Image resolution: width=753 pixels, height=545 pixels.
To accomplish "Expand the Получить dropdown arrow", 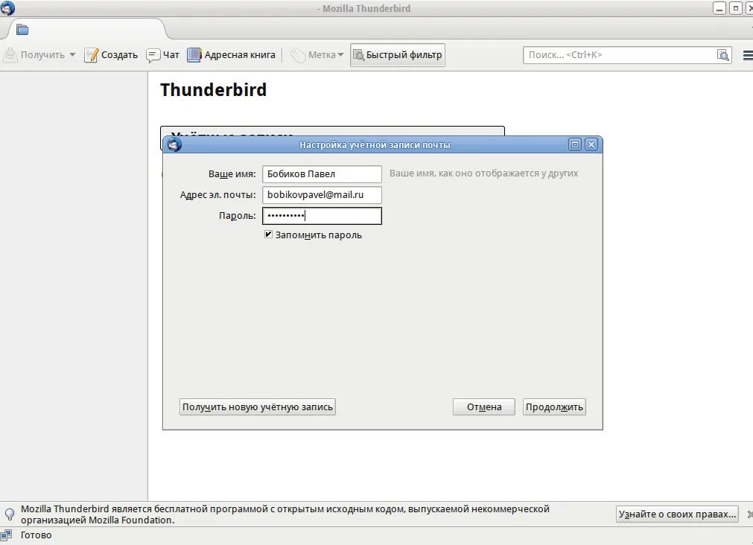I will click(x=72, y=55).
